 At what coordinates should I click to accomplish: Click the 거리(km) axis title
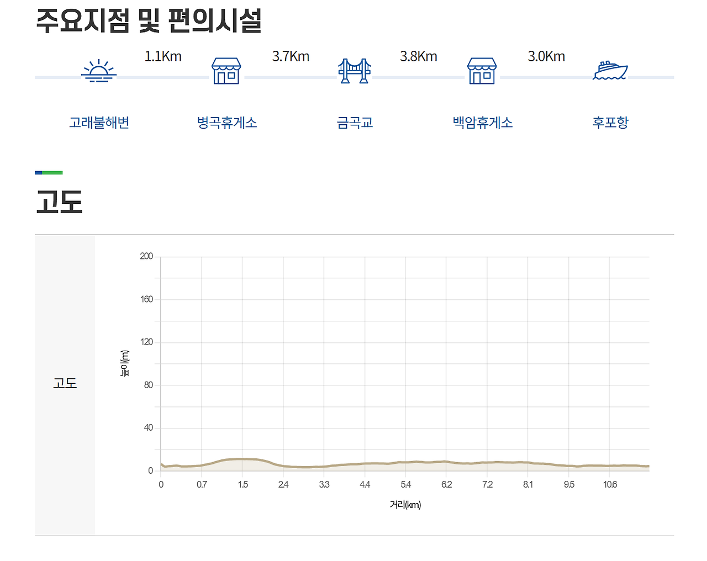[405, 505]
